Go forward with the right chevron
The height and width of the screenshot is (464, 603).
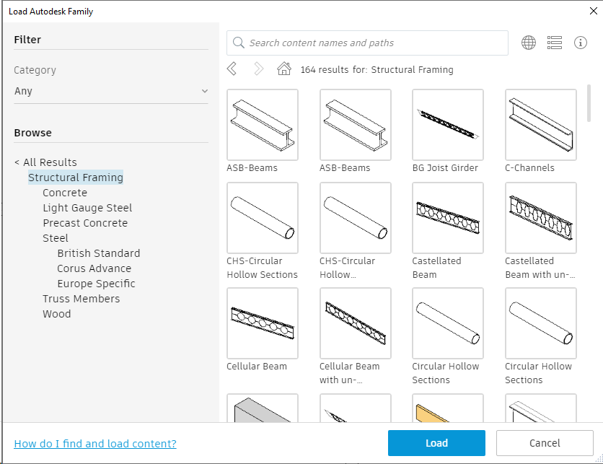pyautogui.click(x=258, y=69)
